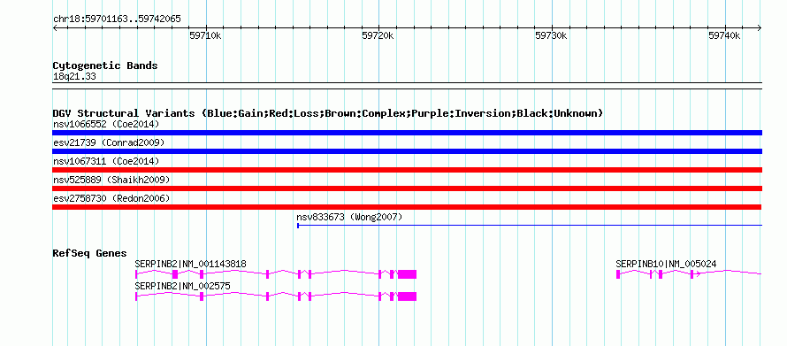Click the 59710k ruler tick label
The height and width of the screenshot is (346, 787).
[206, 35]
